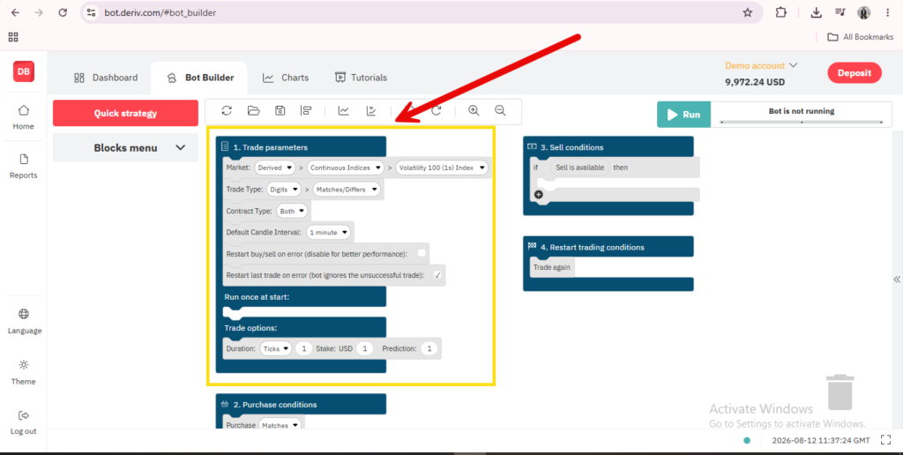Click the red Deposit button
903x455 pixels.
click(x=854, y=73)
